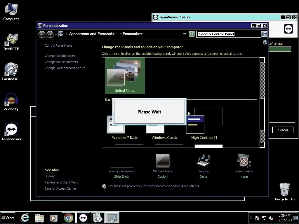Viewport: 299px width, 224px height.
Task: Switch to the installer disc taskbar button
Action: click(98, 218)
